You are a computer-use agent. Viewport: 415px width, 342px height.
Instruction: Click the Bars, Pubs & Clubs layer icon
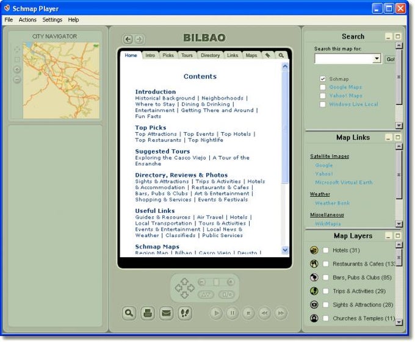tap(314, 277)
